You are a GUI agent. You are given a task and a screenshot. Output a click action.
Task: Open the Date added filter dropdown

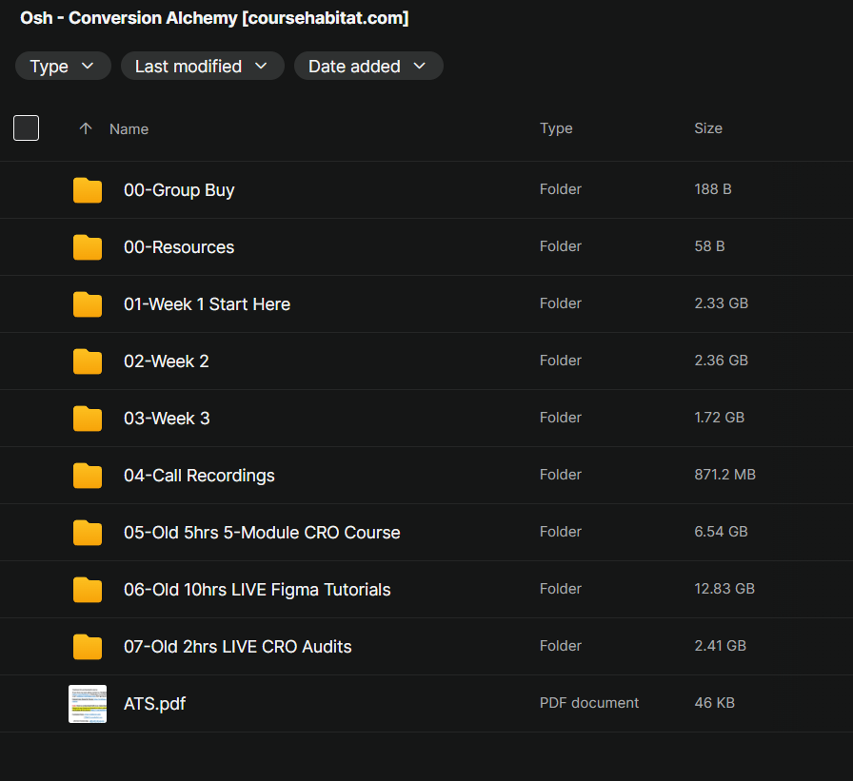coord(368,67)
